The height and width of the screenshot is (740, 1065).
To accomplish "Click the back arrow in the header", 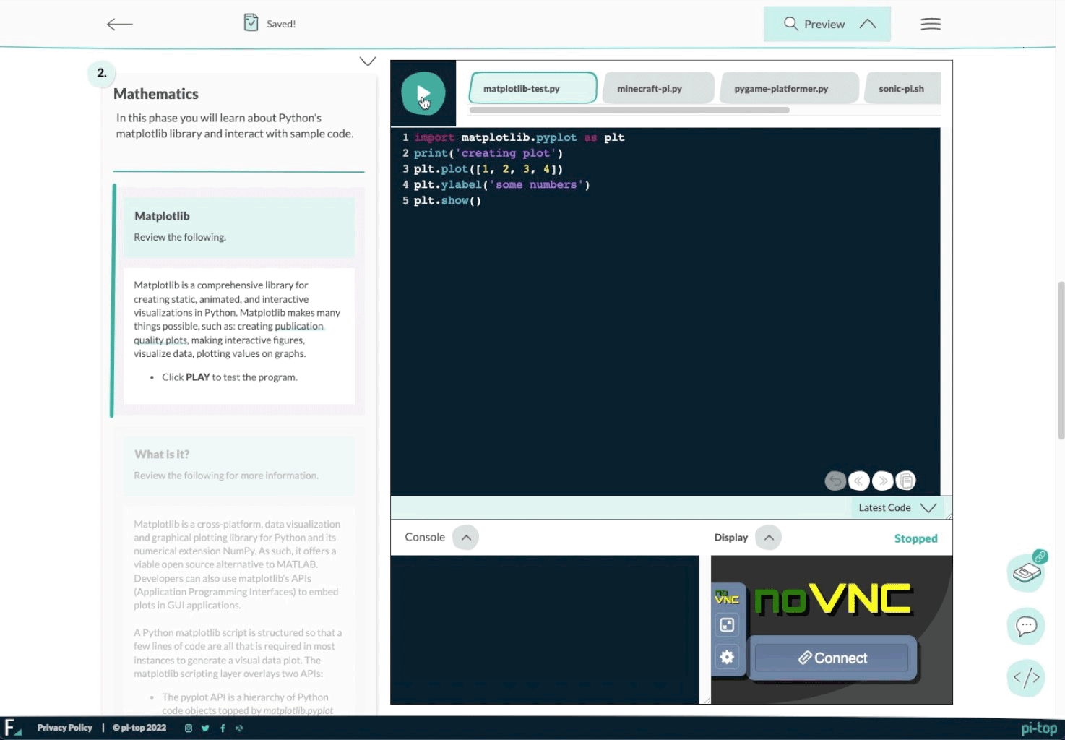I will tap(119, 25).
